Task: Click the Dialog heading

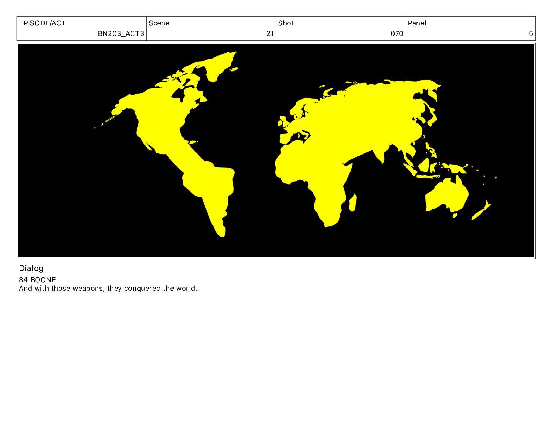Action: point(31,268)
